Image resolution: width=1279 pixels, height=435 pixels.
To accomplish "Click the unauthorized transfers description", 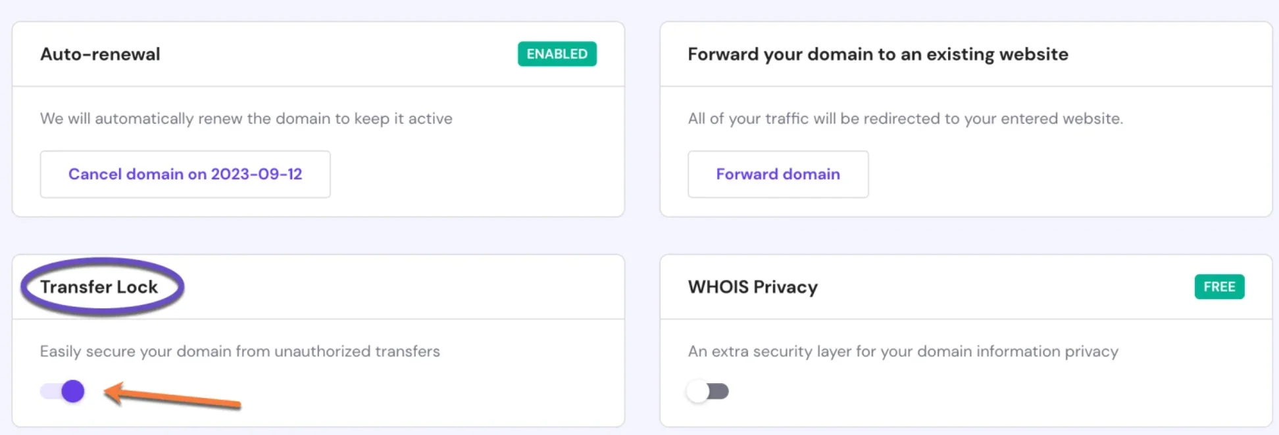I will click(240, 352).
